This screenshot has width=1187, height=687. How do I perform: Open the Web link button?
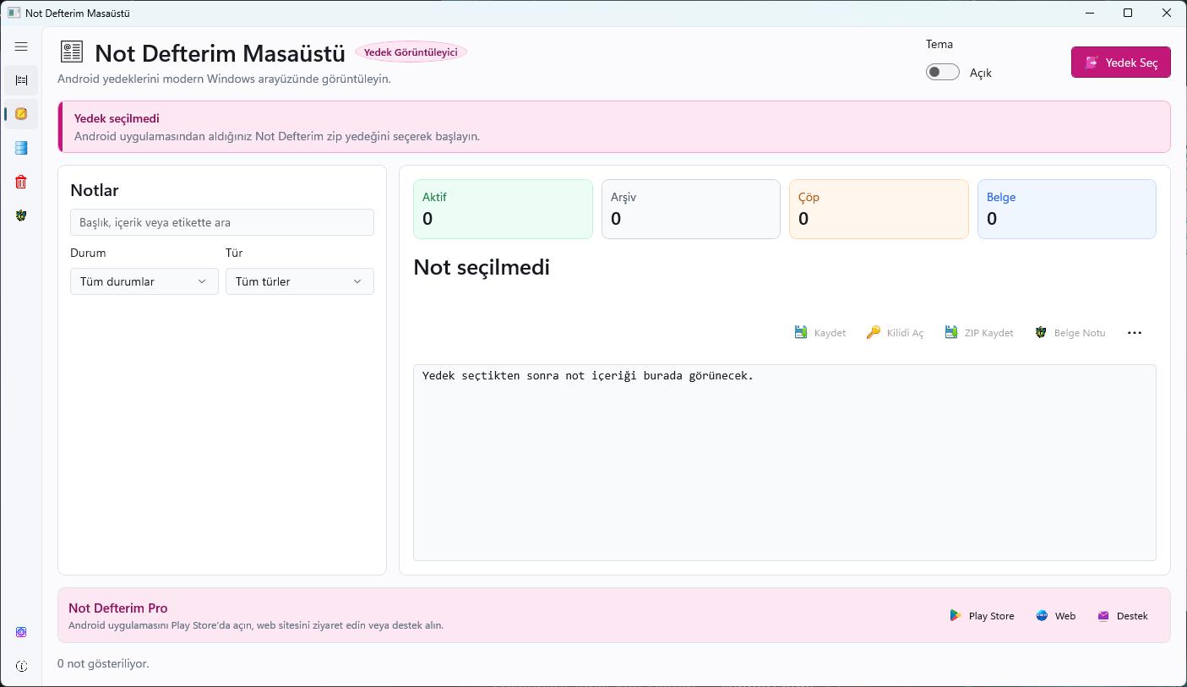pyautogui.click(x=1056, y=616)
